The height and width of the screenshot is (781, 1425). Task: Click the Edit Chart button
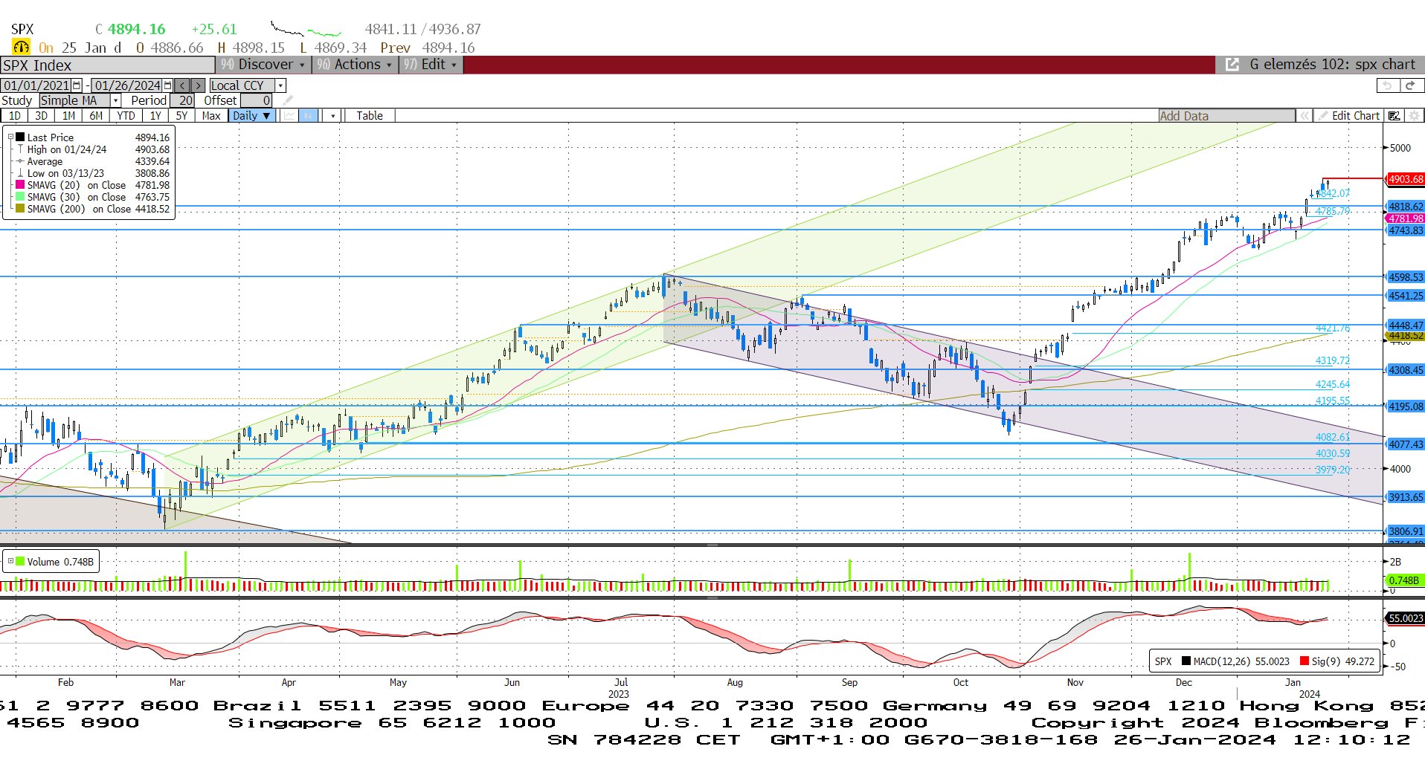tap(1348, 116)
